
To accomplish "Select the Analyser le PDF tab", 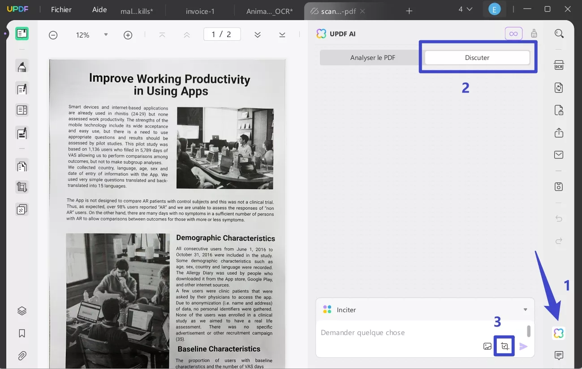I will coord(372,58).
